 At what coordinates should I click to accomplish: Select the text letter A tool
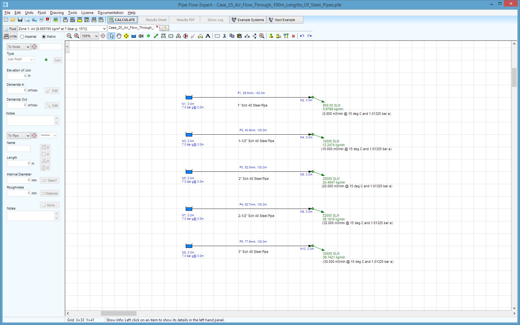coord(208,36)
